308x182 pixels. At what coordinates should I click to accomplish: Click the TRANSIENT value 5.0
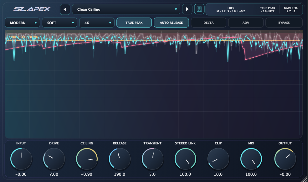click(x=152, y=174)
